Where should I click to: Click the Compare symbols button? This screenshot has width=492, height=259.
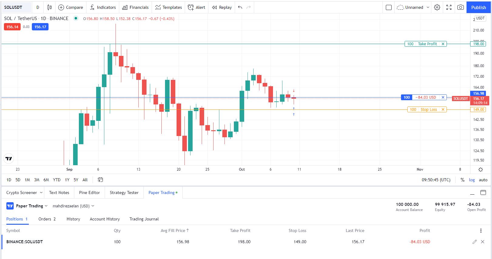[70, 7]
